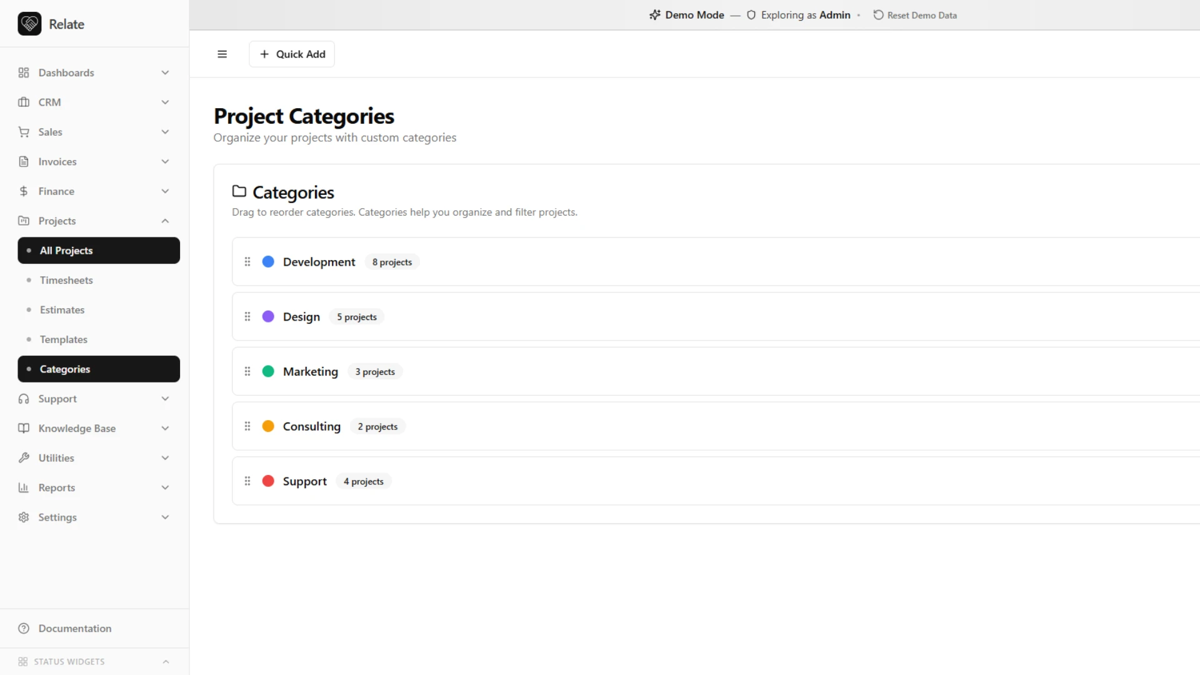Open the Templates page
This screenshot has height=675, width=1200.
pos(99,339)
